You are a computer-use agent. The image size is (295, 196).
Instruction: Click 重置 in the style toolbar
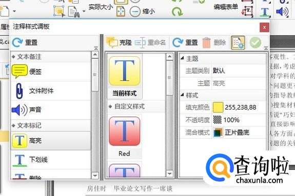[x=185, y=42]
